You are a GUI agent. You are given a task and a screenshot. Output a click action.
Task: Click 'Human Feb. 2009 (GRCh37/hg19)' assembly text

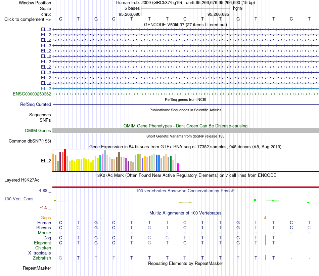(x=149, y=3)
